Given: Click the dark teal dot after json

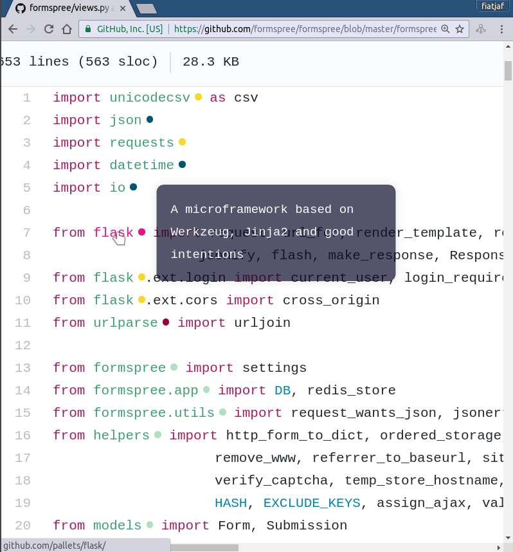Looking at the screenshot, I should point(150,119).
